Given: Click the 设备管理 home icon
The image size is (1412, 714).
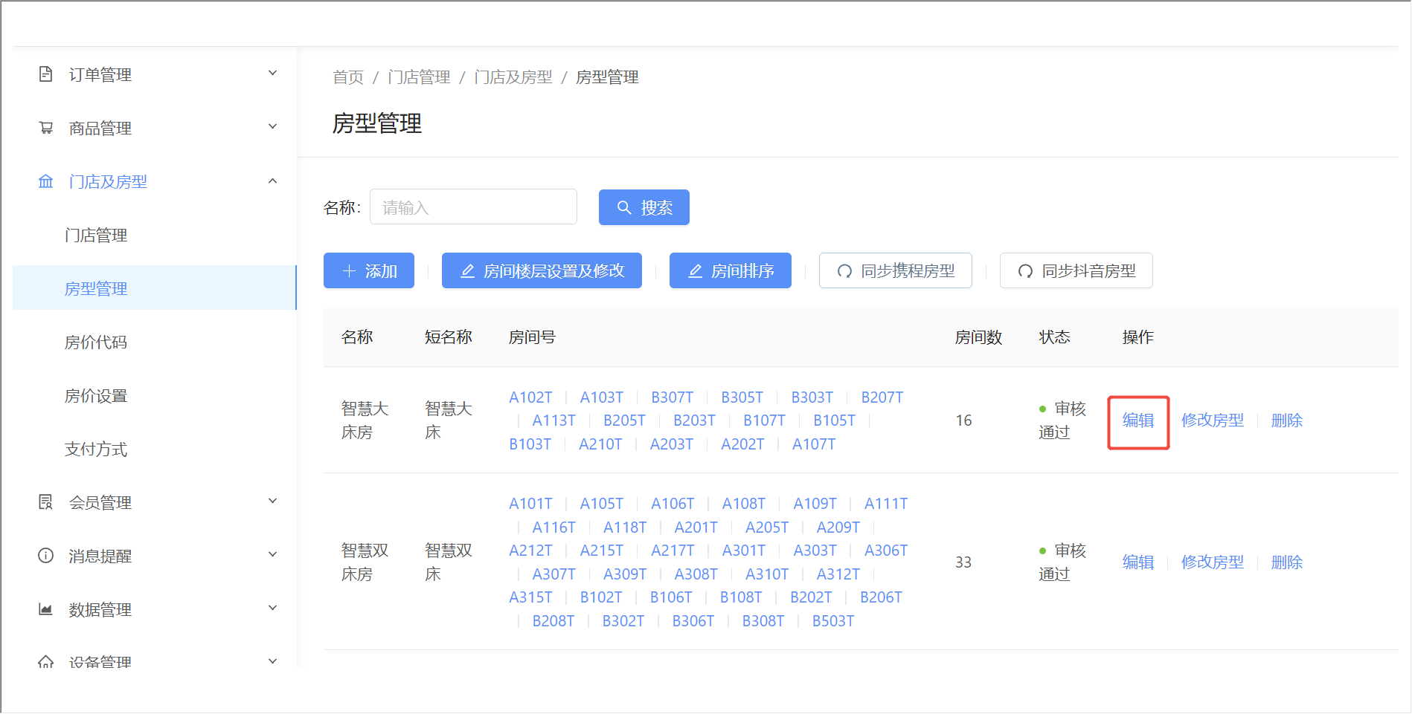Looking at the screenshot, I should click(x=45, y=661).
